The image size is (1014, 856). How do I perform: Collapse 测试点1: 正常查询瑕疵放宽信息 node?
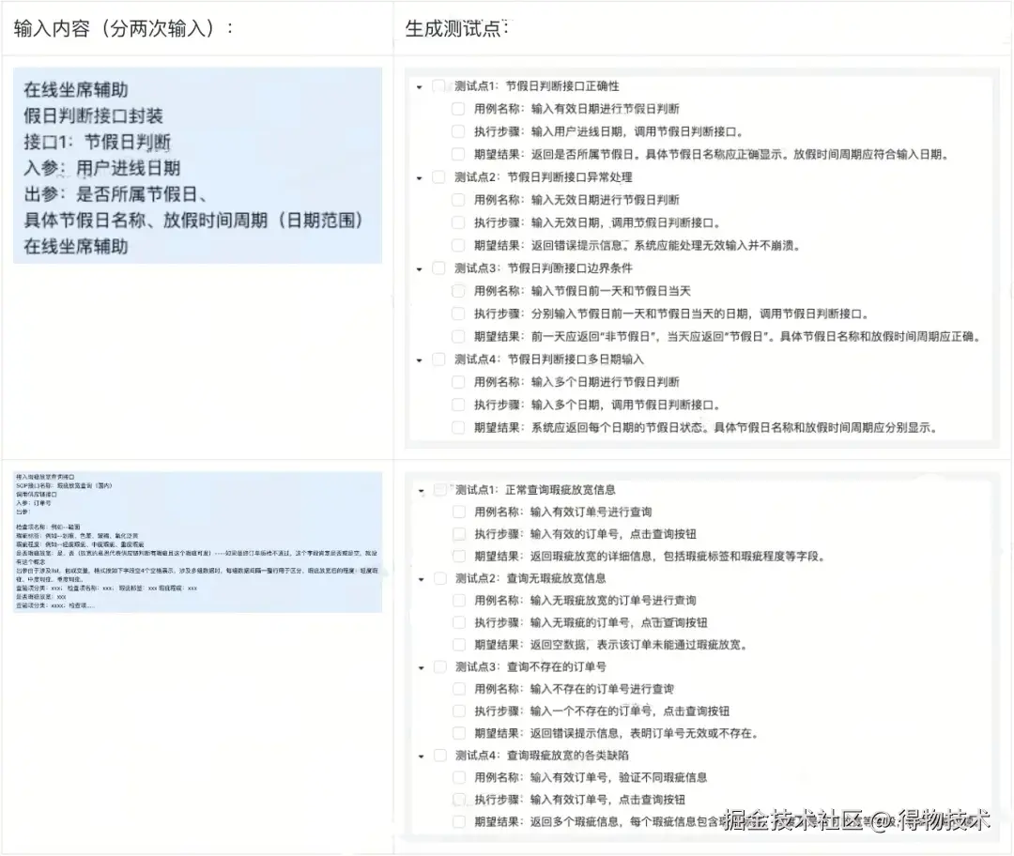[421, 491]
